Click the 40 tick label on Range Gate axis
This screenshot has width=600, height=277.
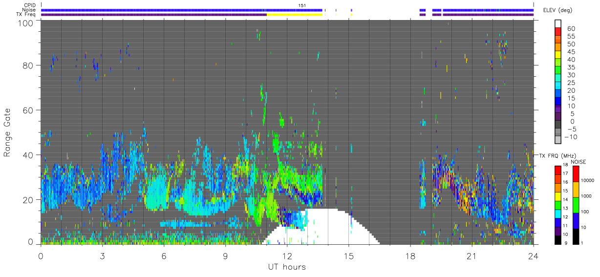click(x=29, y=155)
